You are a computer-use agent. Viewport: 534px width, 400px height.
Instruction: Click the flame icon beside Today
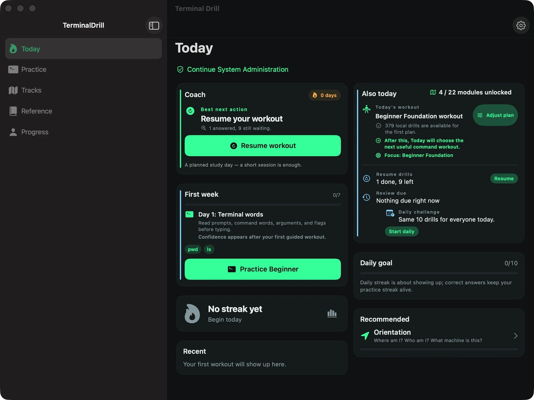[13, 49]
